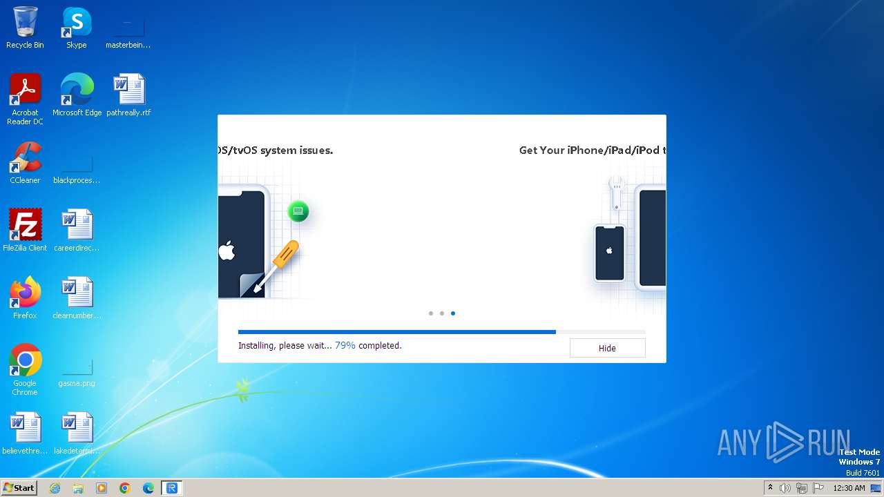Select the second carousel page dot

coord(442,313)
